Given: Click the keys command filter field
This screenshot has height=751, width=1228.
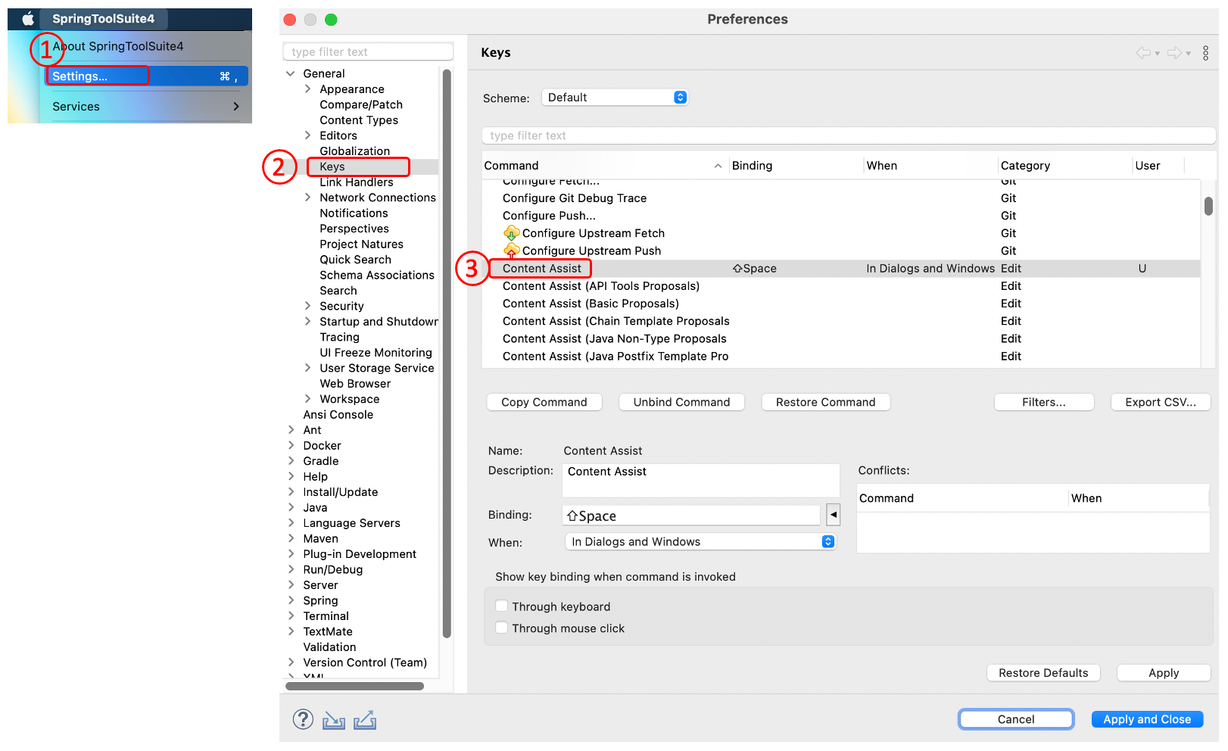Looking at the screenshot, I should click(x=849, y=136).
